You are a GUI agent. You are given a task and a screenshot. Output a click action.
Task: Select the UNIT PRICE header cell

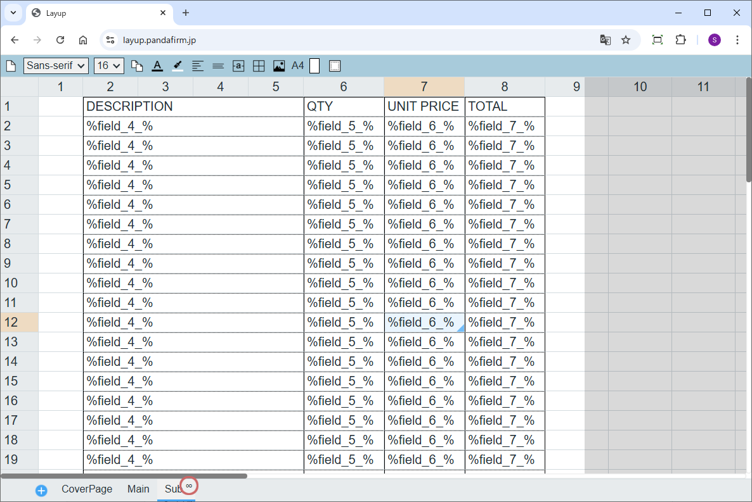pos(424,106)
